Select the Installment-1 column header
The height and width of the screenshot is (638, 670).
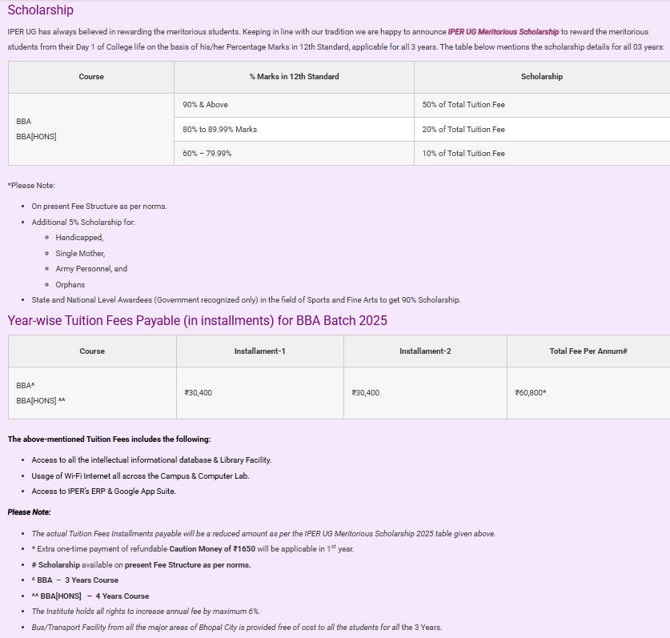259,351
